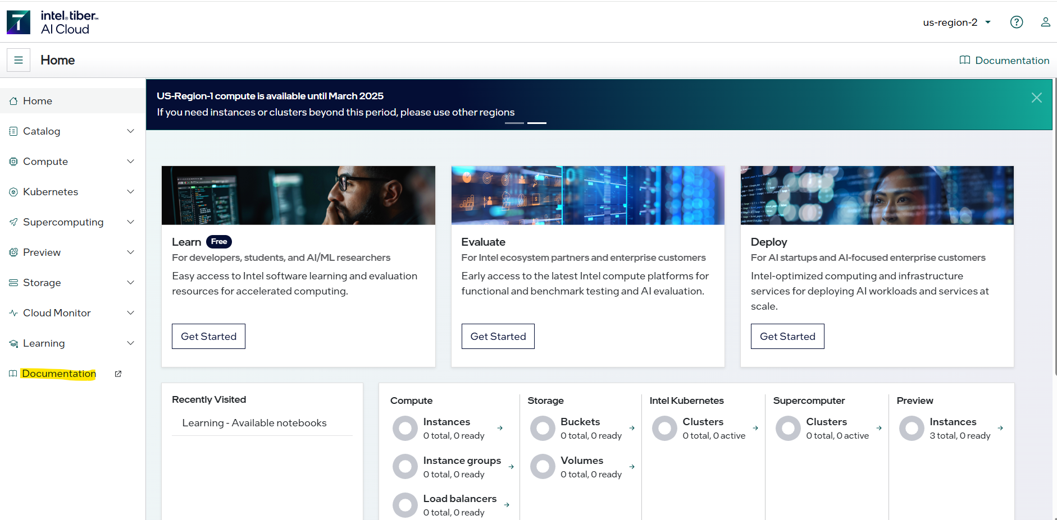Image resolution: width=1057 pixels, height=520 pixels.
Task: Select the first banner slide indicator
Action: pos(514,123)
